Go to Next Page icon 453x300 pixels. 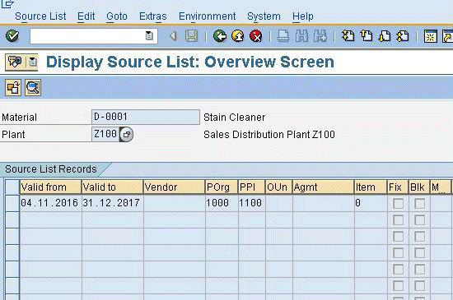pos(385,36)
